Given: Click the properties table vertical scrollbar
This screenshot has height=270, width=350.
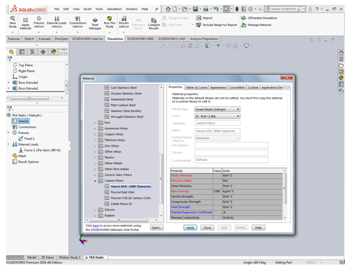Looking at the screenshot, I should [285, 189].
